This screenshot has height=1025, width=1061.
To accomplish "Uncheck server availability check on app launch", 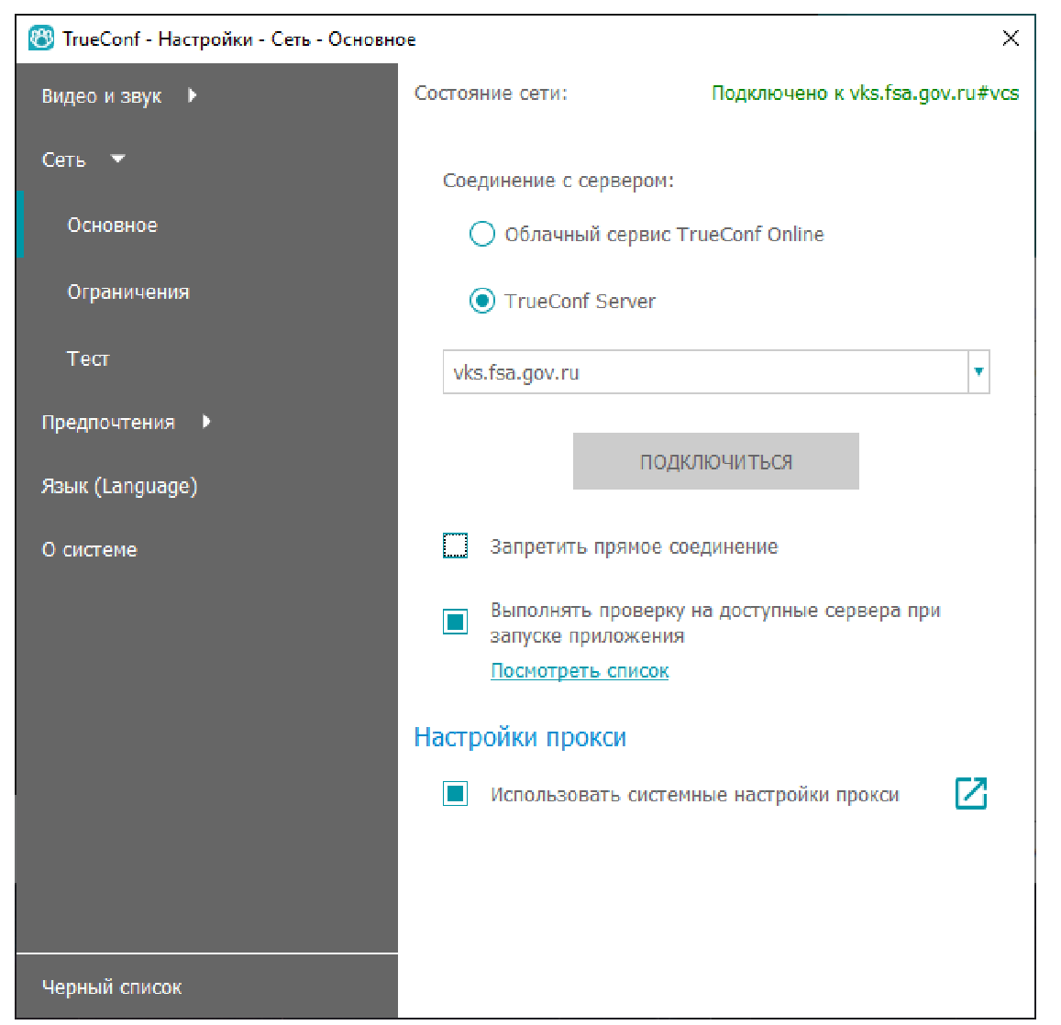I will point(456,622).
